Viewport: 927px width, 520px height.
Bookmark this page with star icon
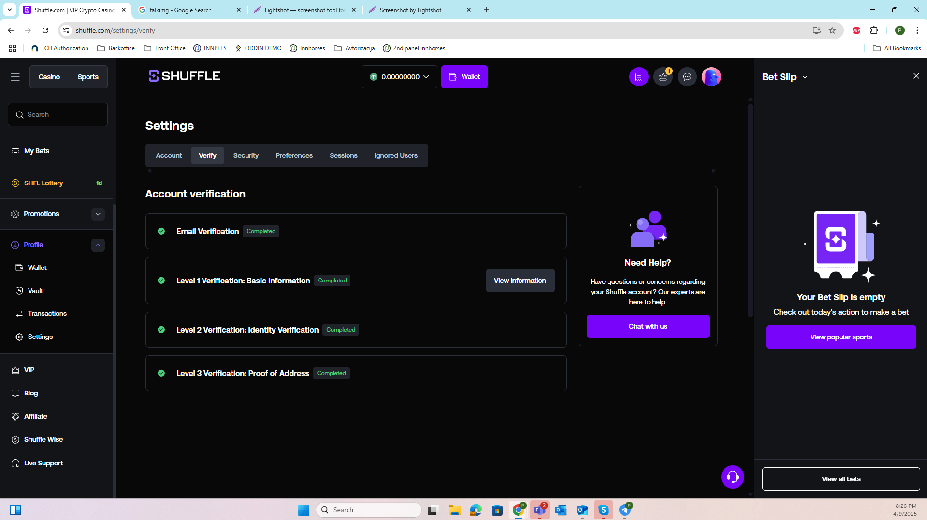(x=832, y=30)
